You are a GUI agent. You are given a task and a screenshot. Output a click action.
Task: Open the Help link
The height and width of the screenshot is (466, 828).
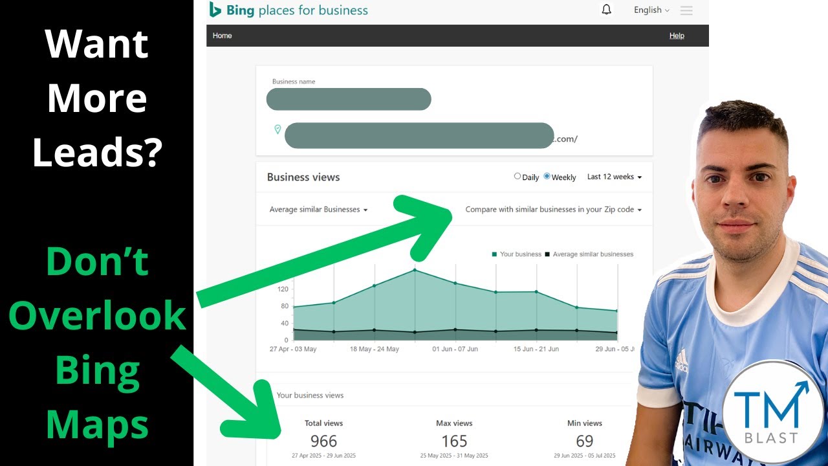point(677,36)
